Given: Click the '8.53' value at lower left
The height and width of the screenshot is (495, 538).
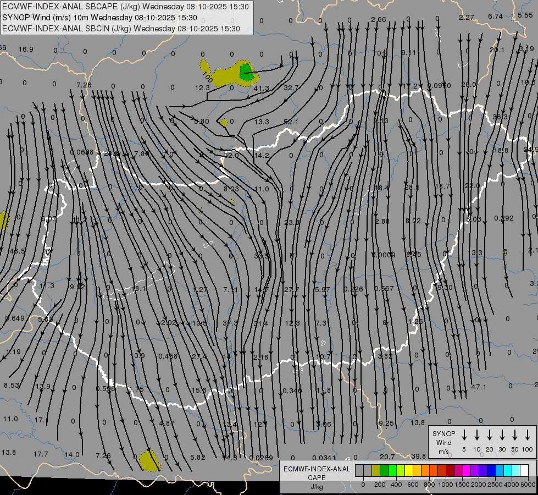Looking at the screenshot, I should pos(12,386).
